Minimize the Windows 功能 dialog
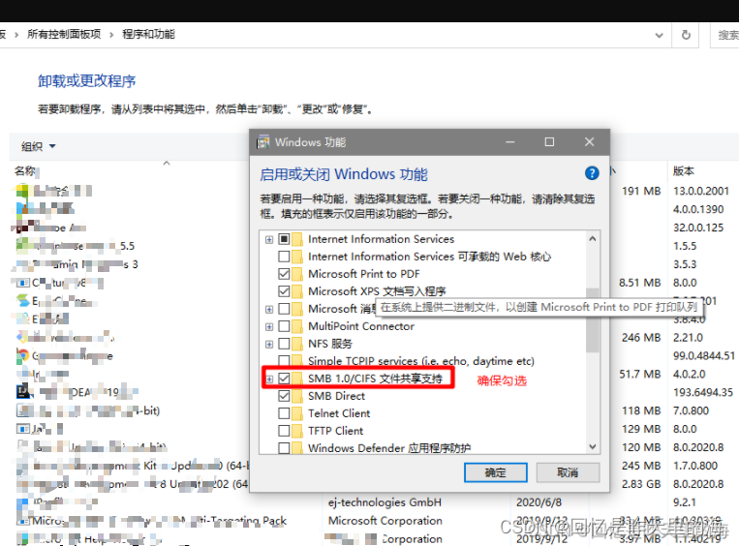The height and width of the screenshot is (546, 739). click(x=510, y=141)
